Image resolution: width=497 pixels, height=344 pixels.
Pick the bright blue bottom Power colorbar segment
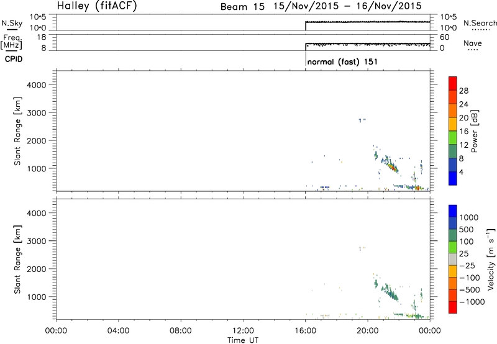(453, 179)
